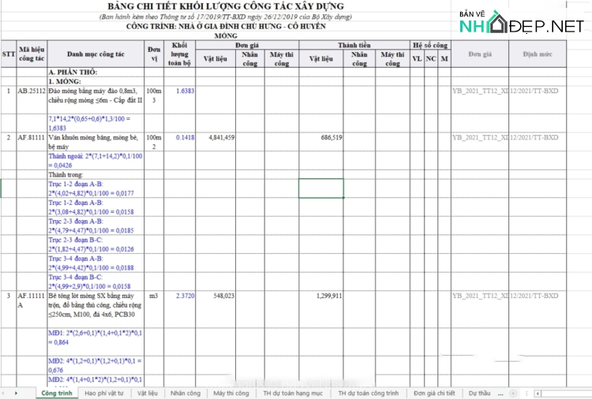Switch to TH dự toán công trình tab
592x399 pixels.
click(369, 393)
